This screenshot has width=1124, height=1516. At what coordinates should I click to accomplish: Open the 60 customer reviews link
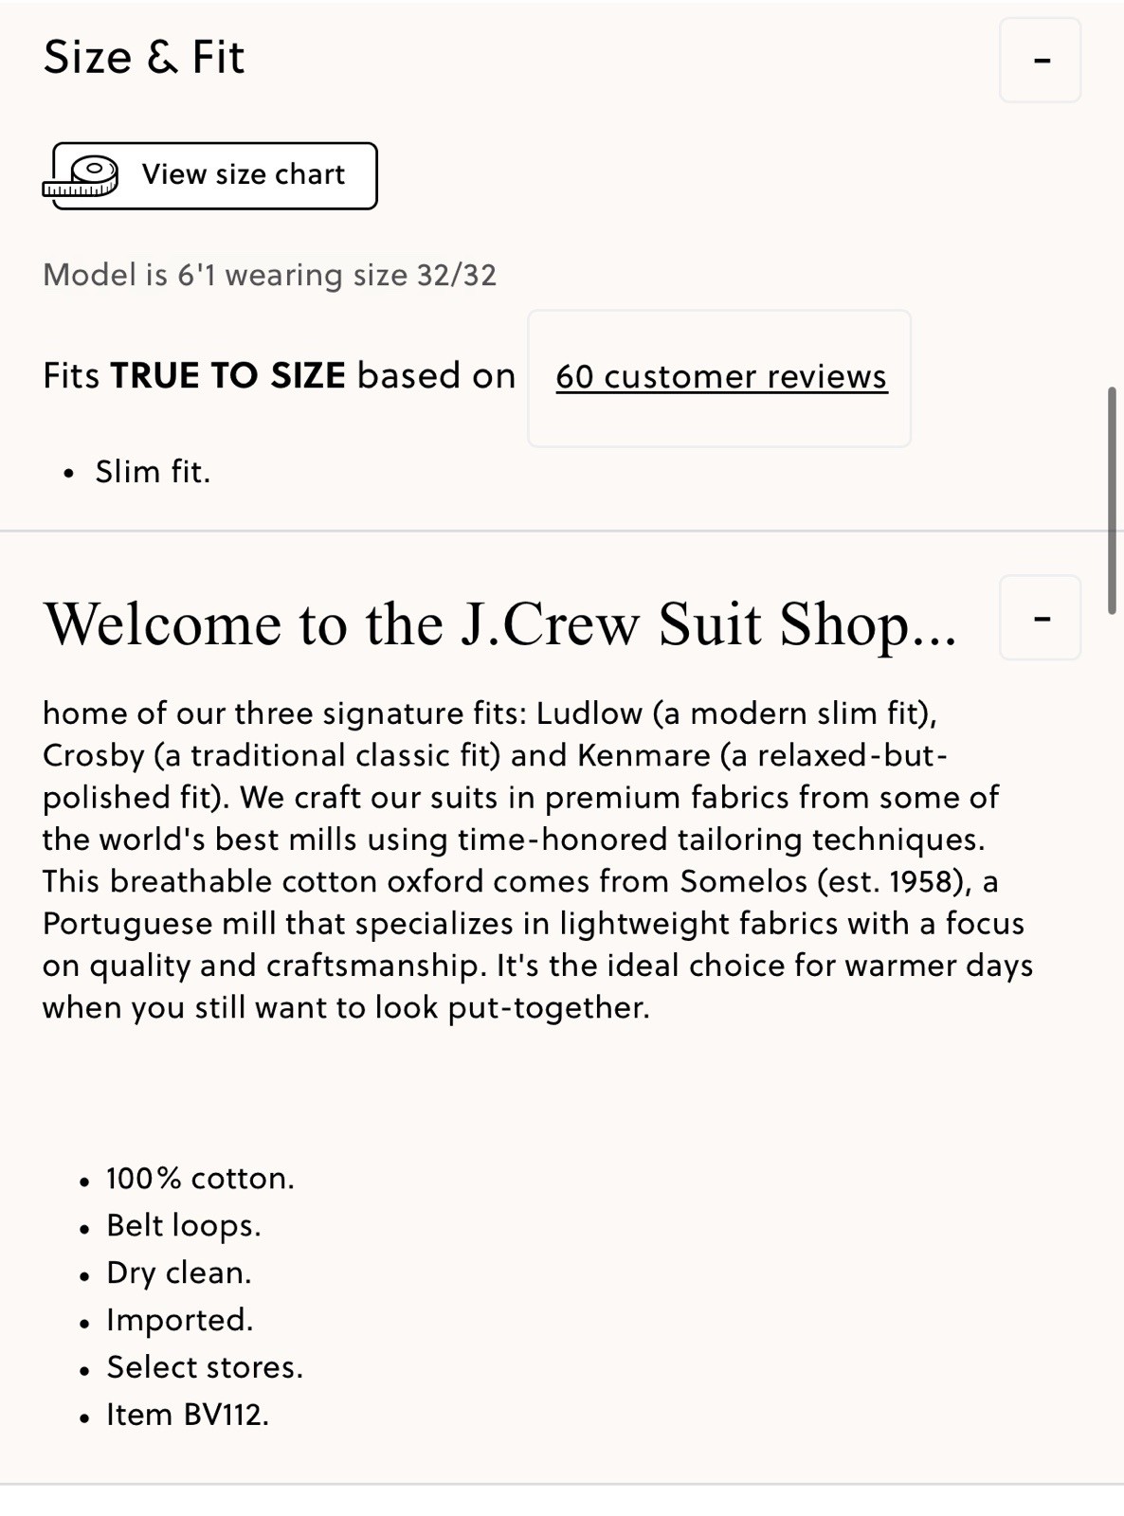pos(721,377)
